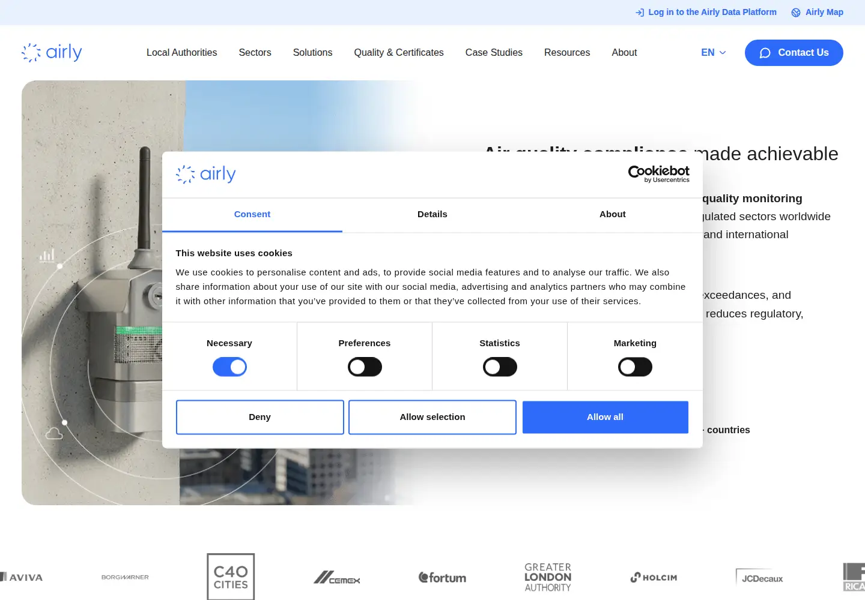Open the Cookiebot by Usercentrics logo
The image size is (865, 600).
click(659, 174)
